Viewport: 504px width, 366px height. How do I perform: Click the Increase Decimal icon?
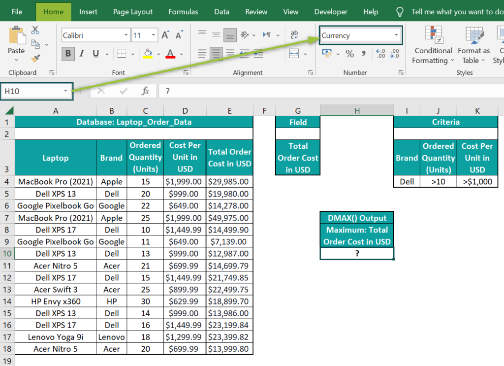coord(380,54)
